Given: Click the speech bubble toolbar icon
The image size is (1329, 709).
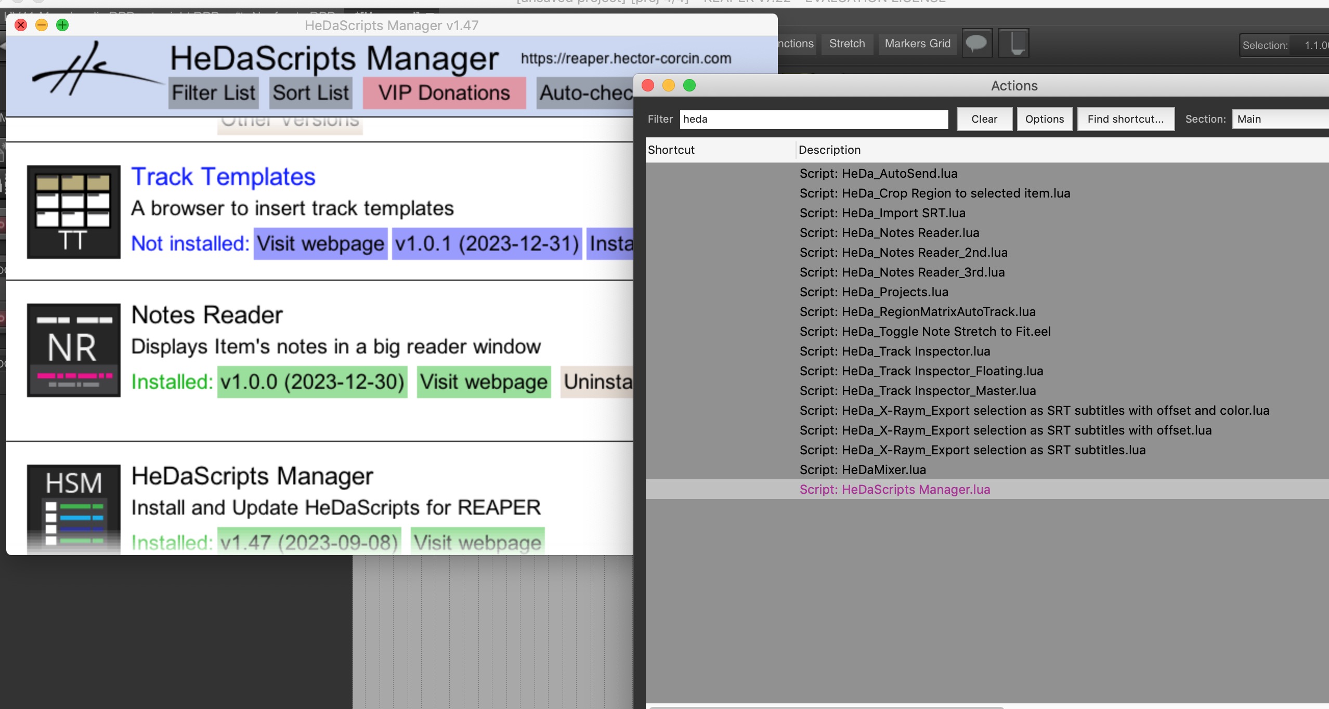Looking at the screenshot, I should (976, 43).
